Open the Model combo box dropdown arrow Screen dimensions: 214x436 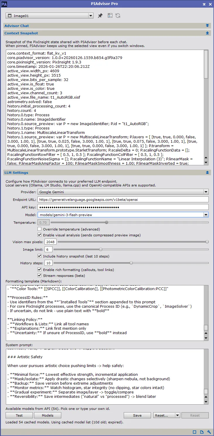point(206,215)
